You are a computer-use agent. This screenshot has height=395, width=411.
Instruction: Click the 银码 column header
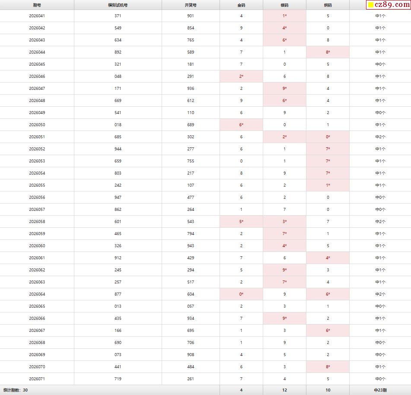tap(284, 5)
